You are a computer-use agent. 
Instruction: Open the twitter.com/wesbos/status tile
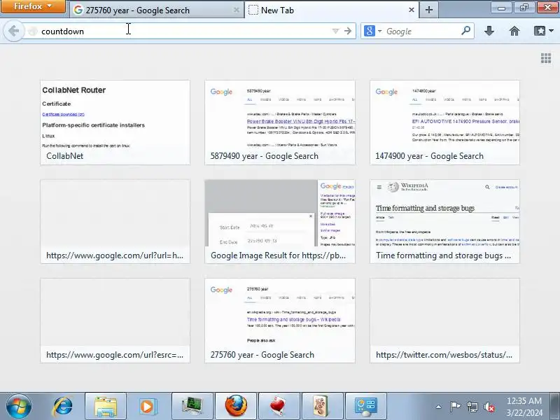(x=444, y=321)
